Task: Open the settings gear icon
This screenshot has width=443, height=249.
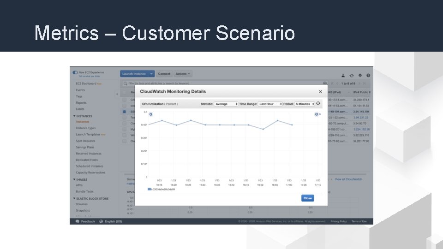Action: click(x=360, y=75)
